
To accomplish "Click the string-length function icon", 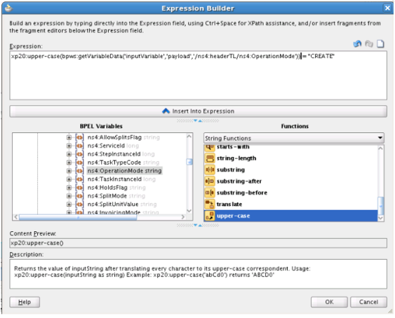I will coord(210,158).
